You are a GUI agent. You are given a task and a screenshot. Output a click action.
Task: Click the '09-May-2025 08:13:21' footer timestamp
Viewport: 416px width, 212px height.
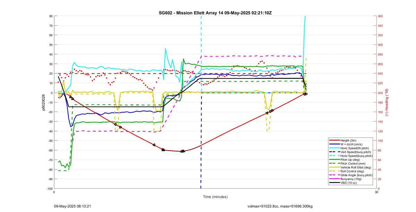[72, 206]
